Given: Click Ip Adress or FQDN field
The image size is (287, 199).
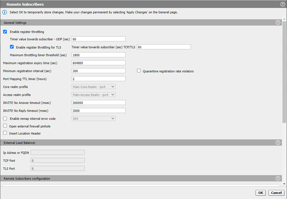Looking at the screenshot, I should (57, 153).
